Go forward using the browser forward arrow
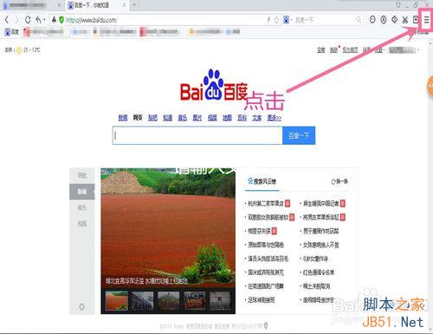 coord(16,20)
